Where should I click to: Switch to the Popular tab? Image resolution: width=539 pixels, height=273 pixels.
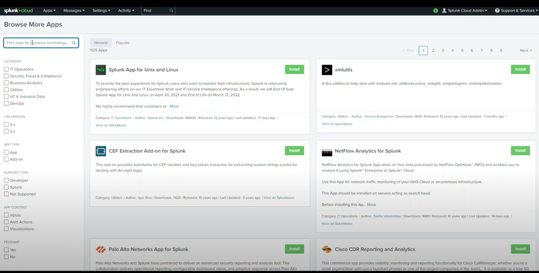coord(122,43)
